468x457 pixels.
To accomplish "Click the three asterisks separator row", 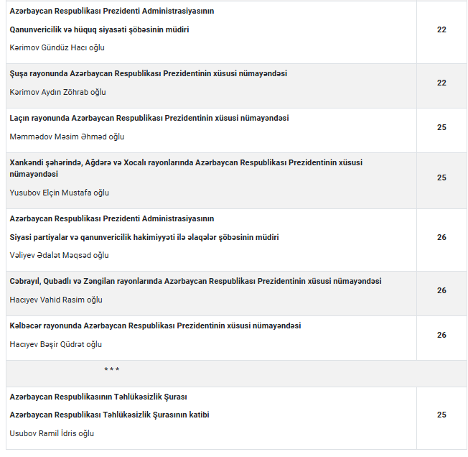I will pos(111,370).
